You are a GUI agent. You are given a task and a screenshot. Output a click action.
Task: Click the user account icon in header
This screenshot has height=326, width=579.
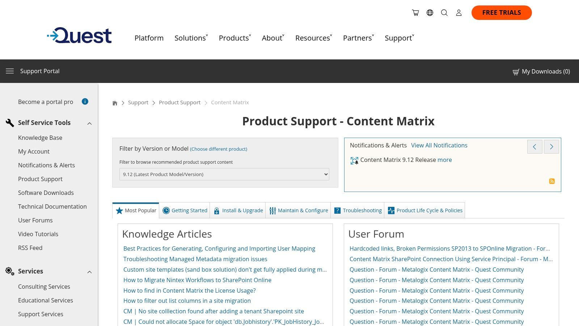tap(458, 12)
